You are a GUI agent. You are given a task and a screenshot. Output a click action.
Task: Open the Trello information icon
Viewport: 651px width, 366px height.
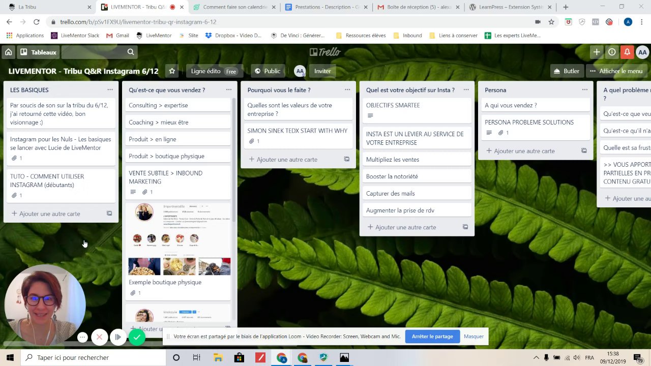pos(612,52)
